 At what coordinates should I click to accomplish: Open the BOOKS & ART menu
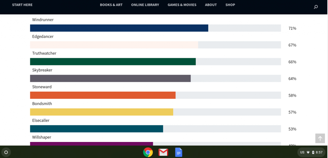tap(111, 5)
